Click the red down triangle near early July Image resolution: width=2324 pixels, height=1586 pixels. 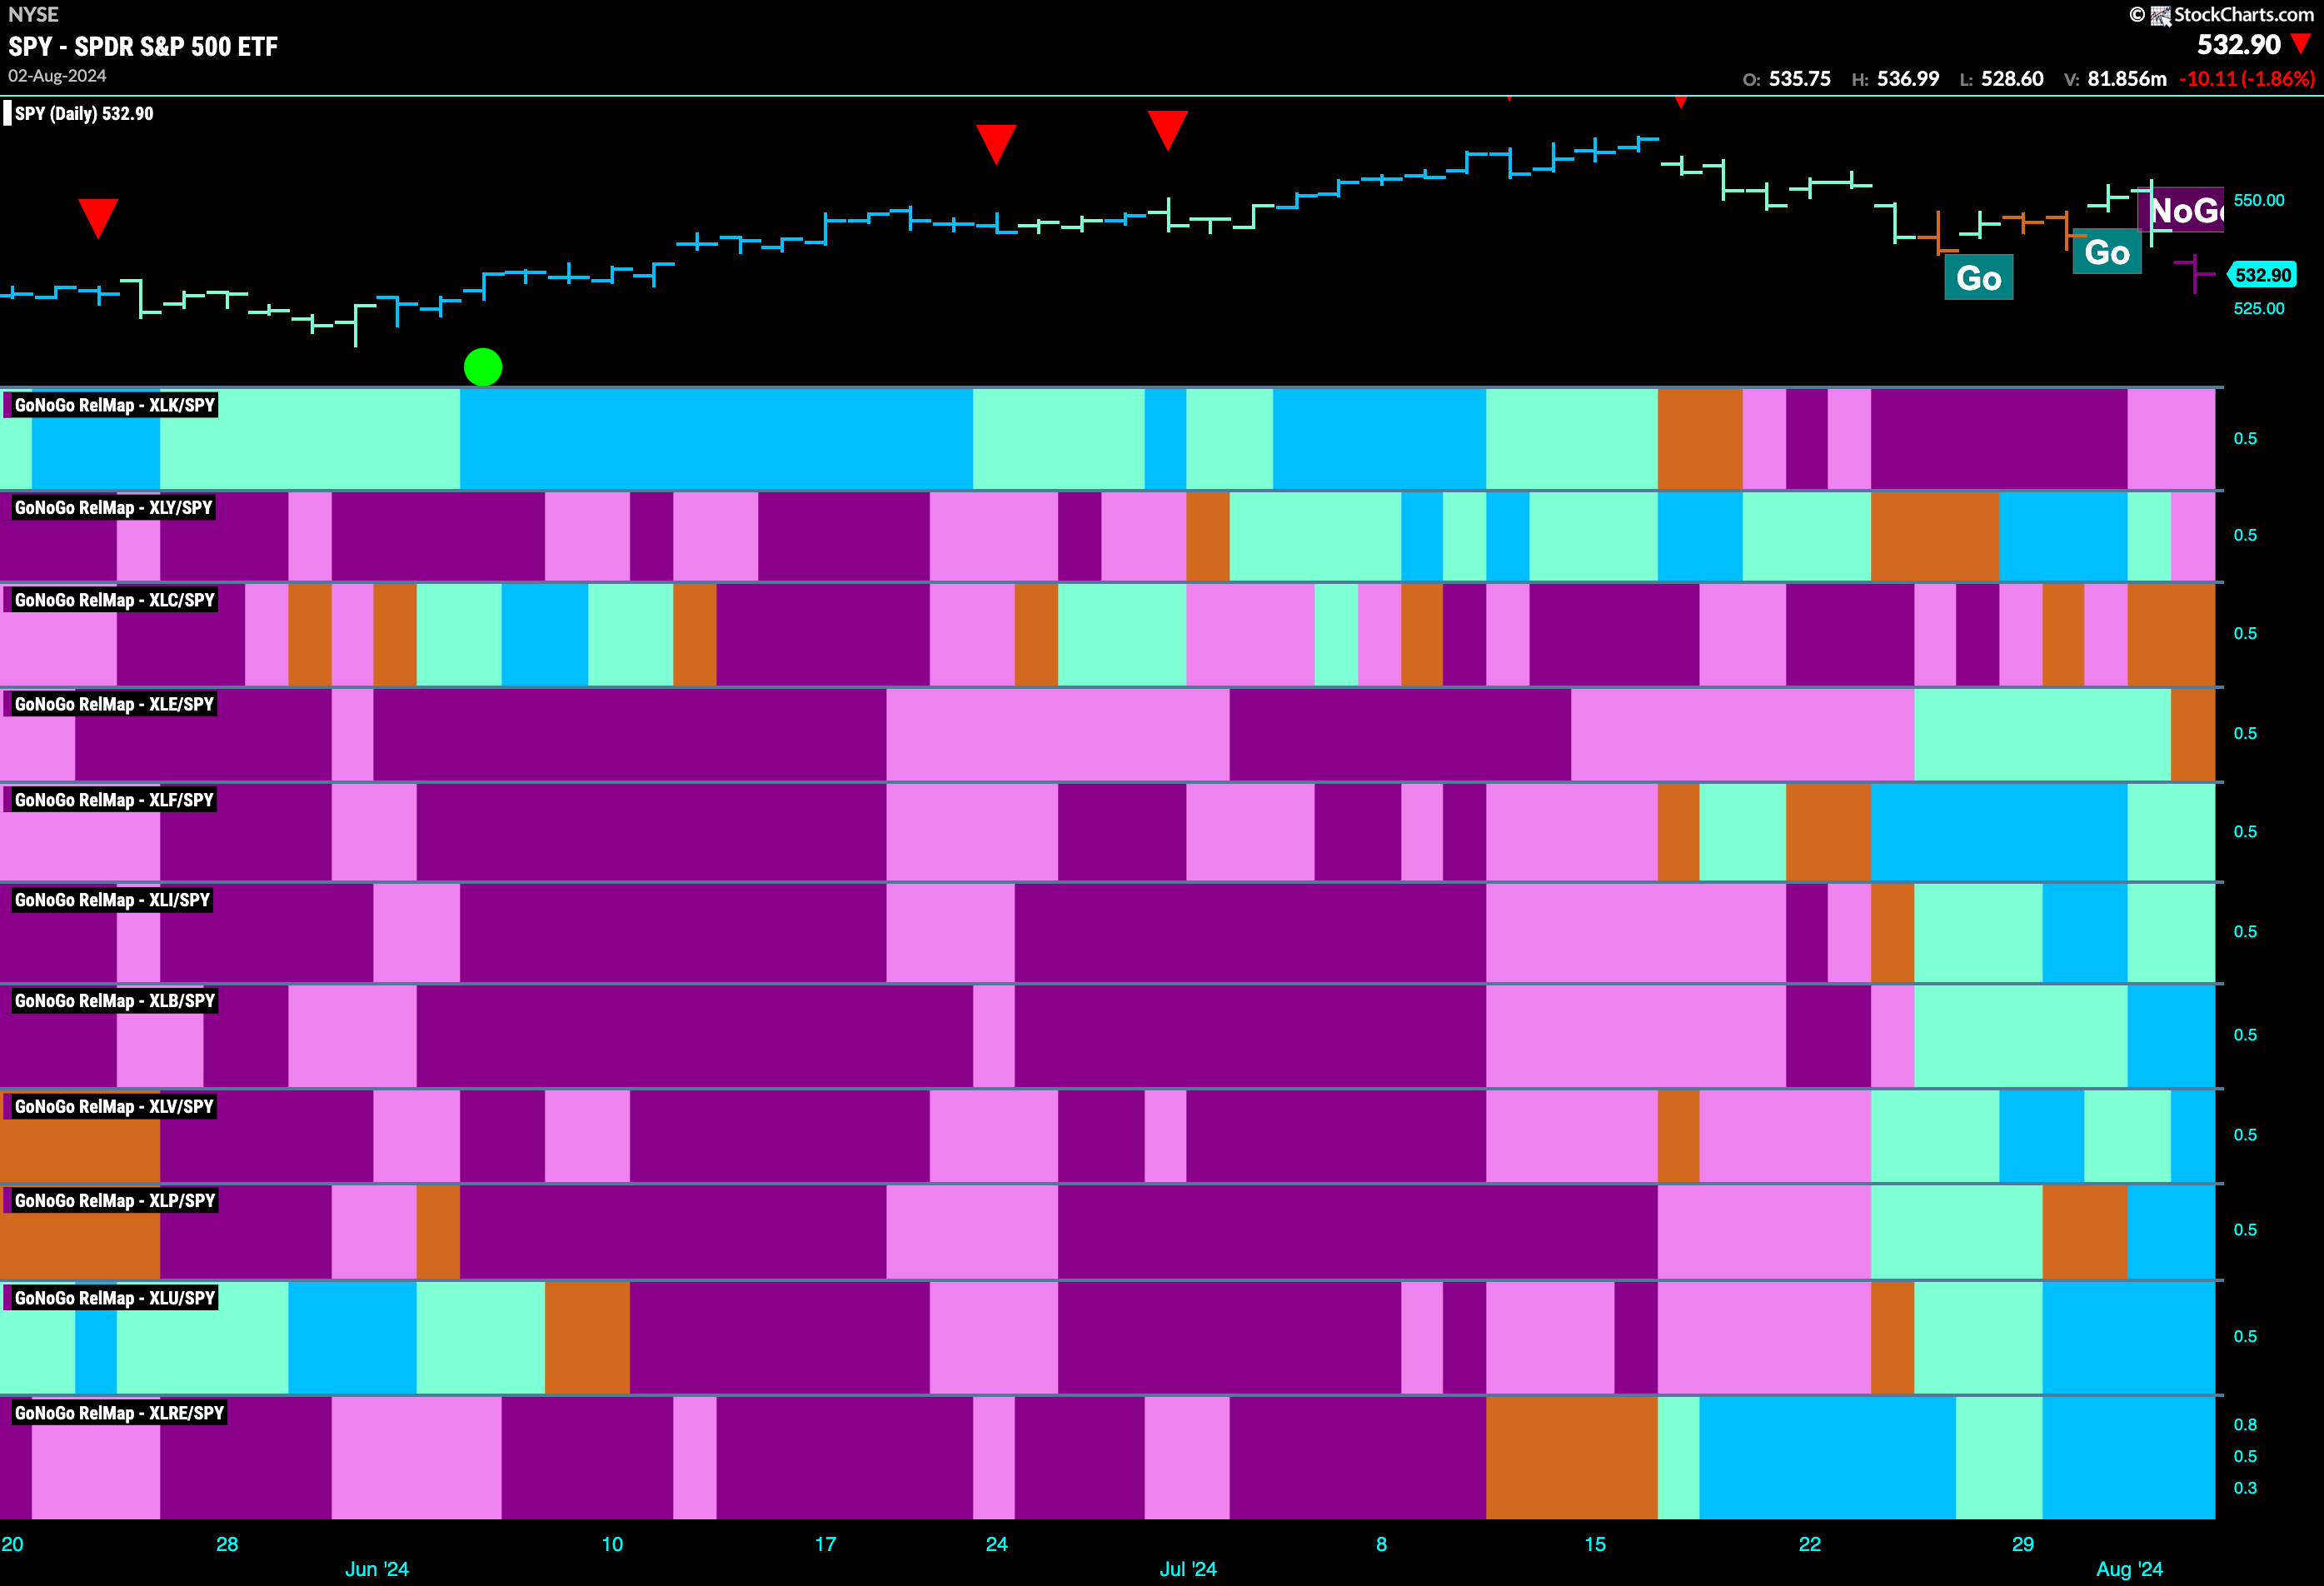1167,130
